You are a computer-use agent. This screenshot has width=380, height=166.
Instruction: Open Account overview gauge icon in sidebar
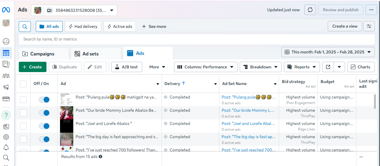[x=6, y=41]
